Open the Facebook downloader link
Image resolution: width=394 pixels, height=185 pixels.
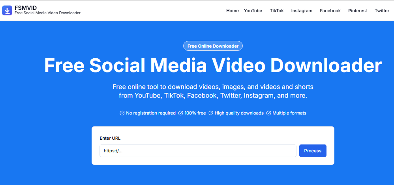330,11
